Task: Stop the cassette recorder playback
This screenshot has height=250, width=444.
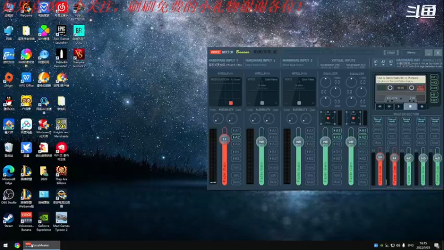Action: coord(410,107)
